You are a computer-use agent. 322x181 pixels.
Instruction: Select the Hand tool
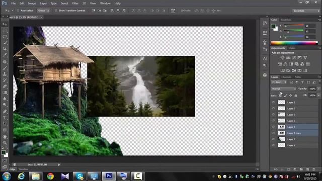pos(5,136)
